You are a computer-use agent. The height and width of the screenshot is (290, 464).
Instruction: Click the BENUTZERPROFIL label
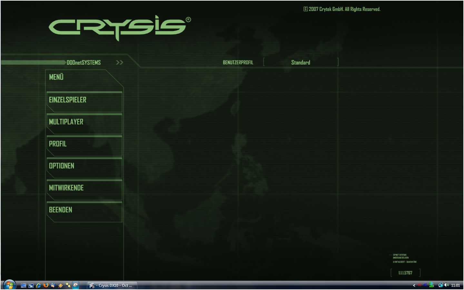(238, 63)
